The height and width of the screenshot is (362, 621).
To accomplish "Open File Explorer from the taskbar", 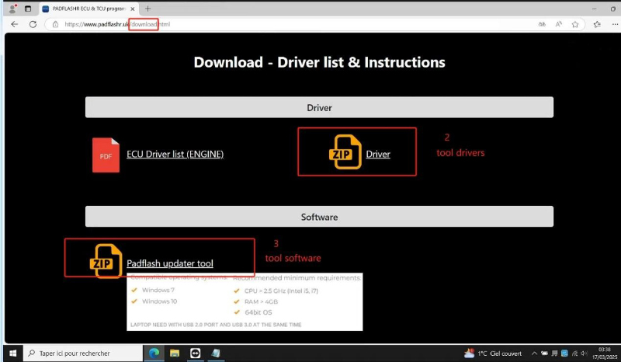I will tap(174, 353).
